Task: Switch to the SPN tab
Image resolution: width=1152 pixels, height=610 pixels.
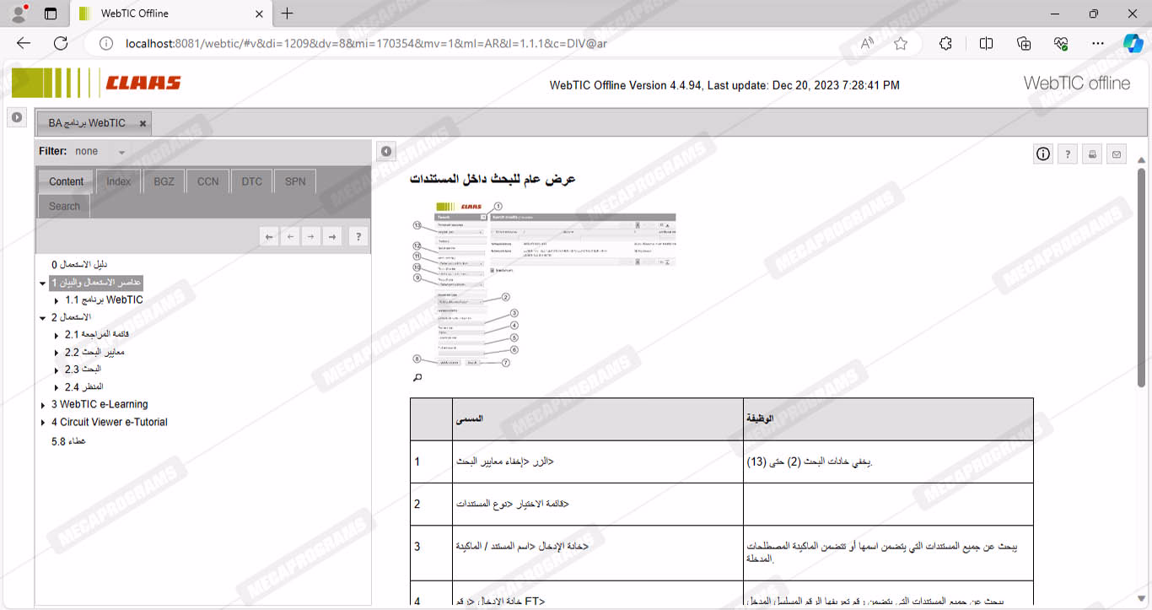Action: (295, 181)
